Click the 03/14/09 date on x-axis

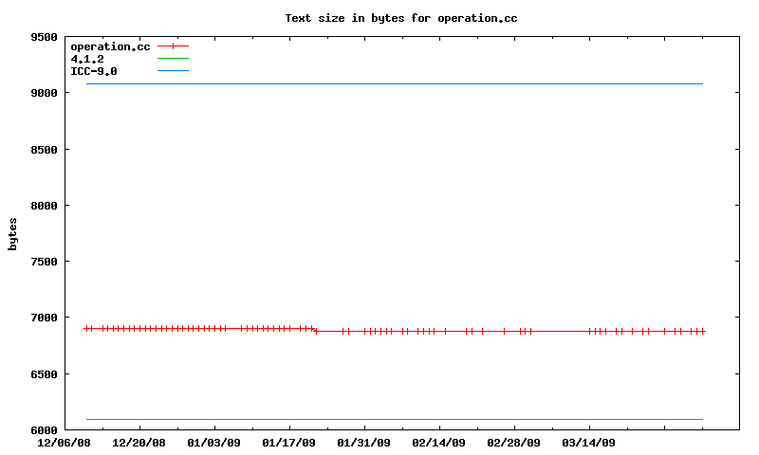click(x=589, y=442)
